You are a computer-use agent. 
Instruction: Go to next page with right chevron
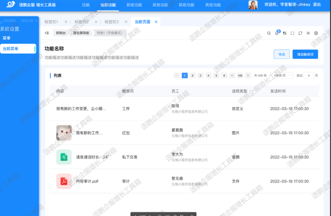point(249,76)
